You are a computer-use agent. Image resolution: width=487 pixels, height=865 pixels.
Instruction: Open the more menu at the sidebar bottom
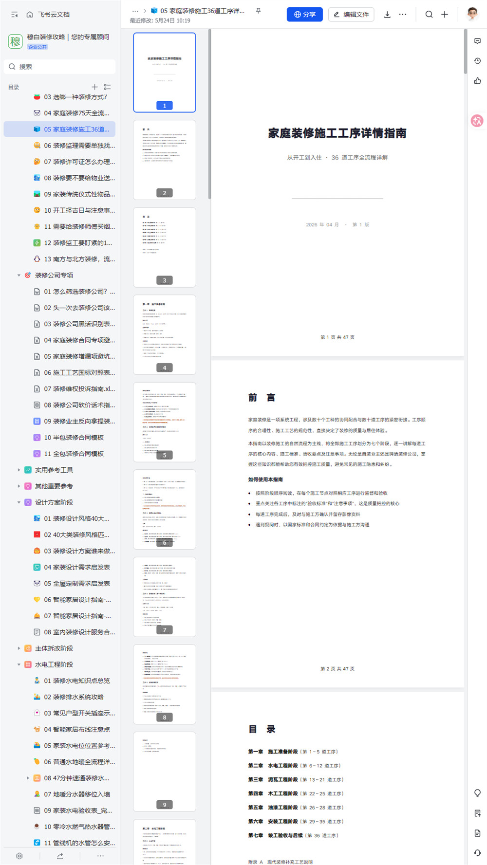[100, 856]
